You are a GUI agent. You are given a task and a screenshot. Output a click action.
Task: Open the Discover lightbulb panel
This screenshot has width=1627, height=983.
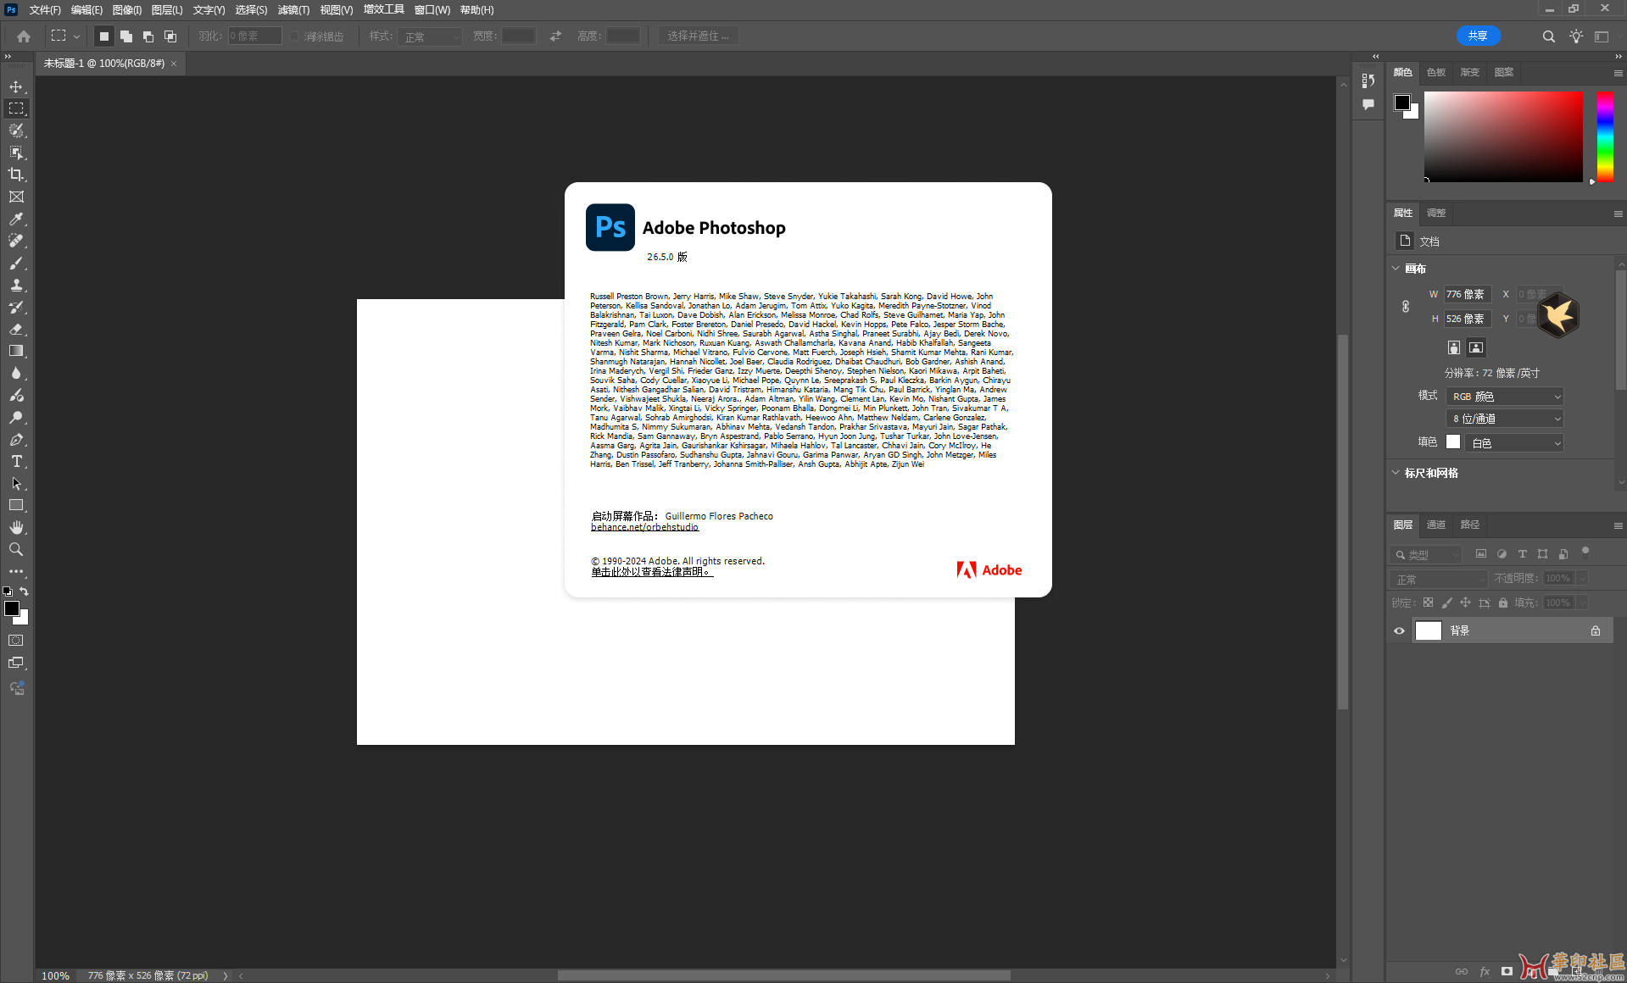point(1575,36)
